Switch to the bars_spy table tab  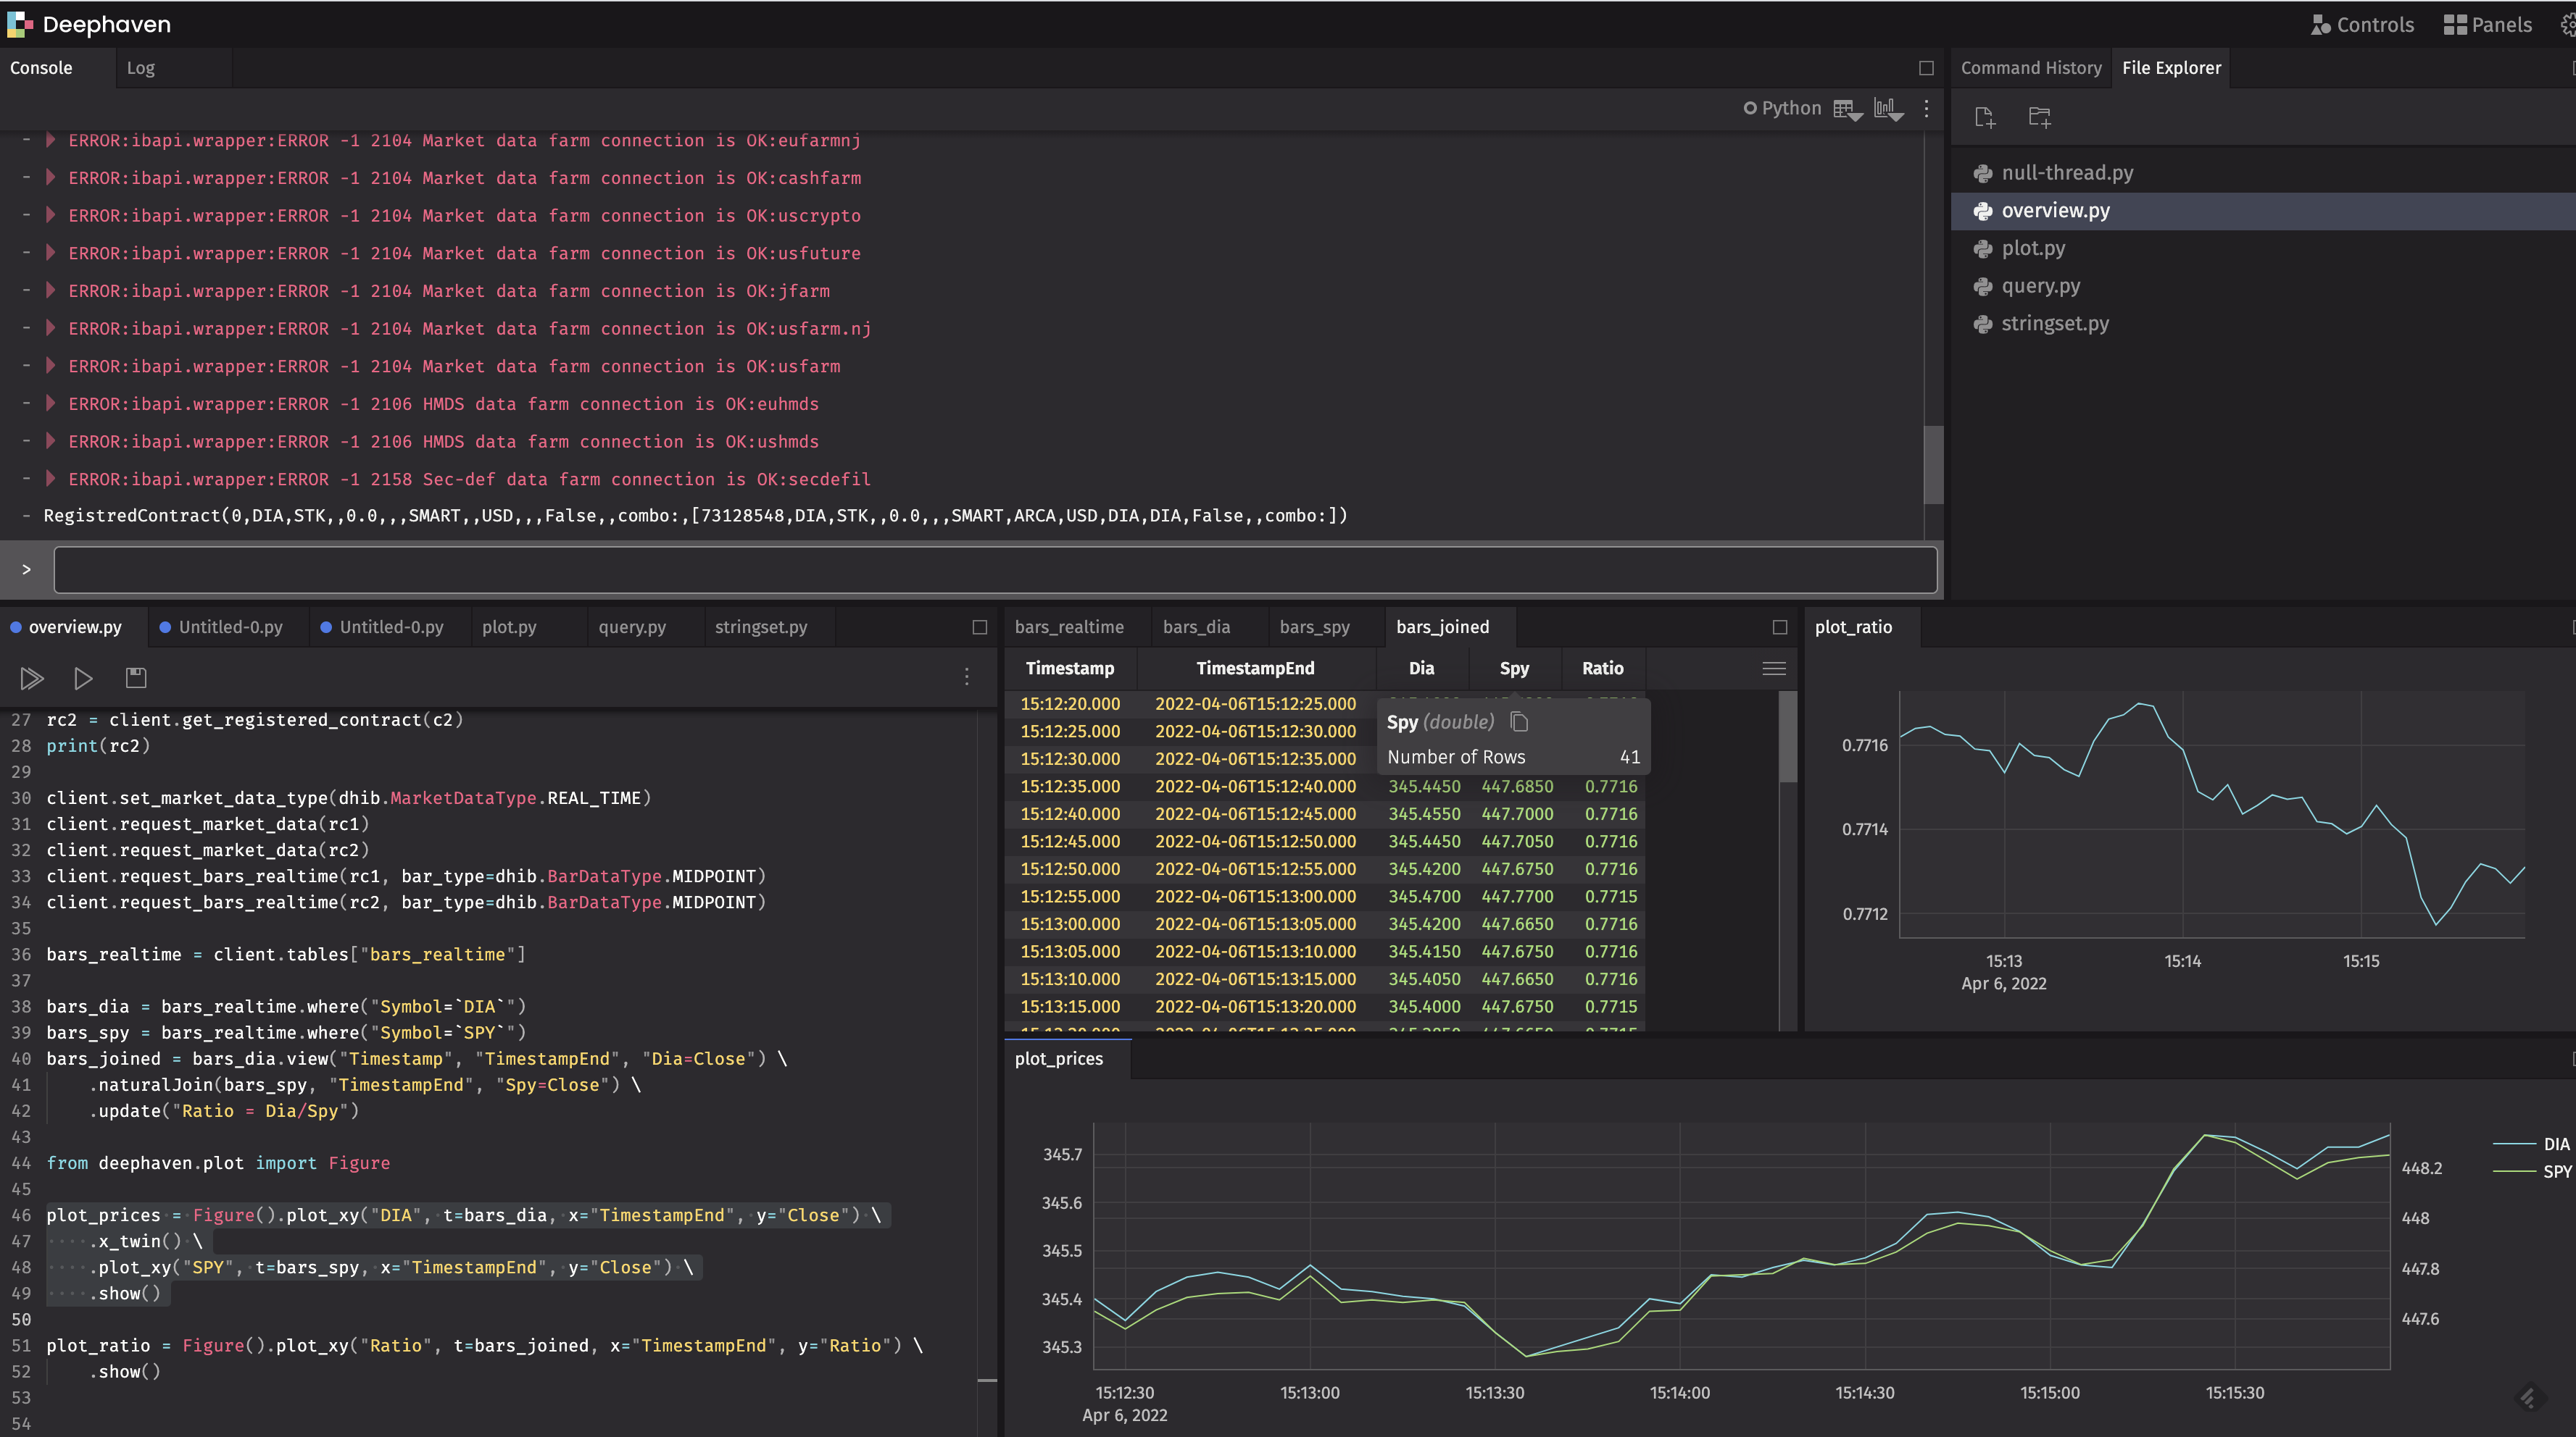click(1314, 627)
